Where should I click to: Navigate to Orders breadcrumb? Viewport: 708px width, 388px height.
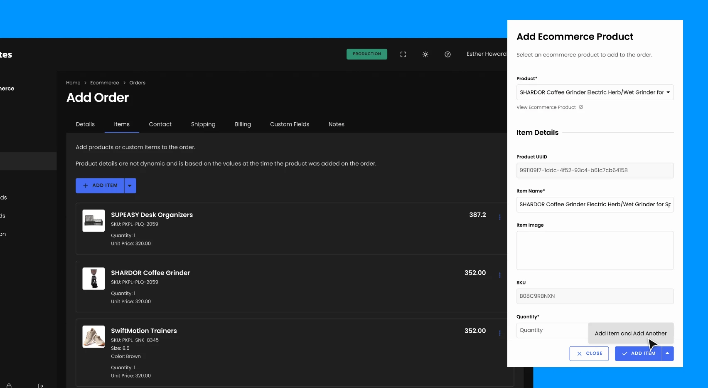pyautogui.click(x=137, y=83)
